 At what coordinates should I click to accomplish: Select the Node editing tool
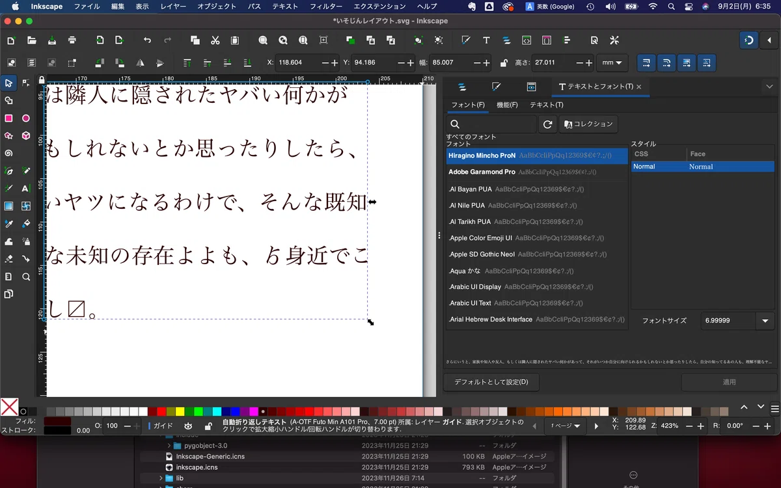[x=26, y=83]
